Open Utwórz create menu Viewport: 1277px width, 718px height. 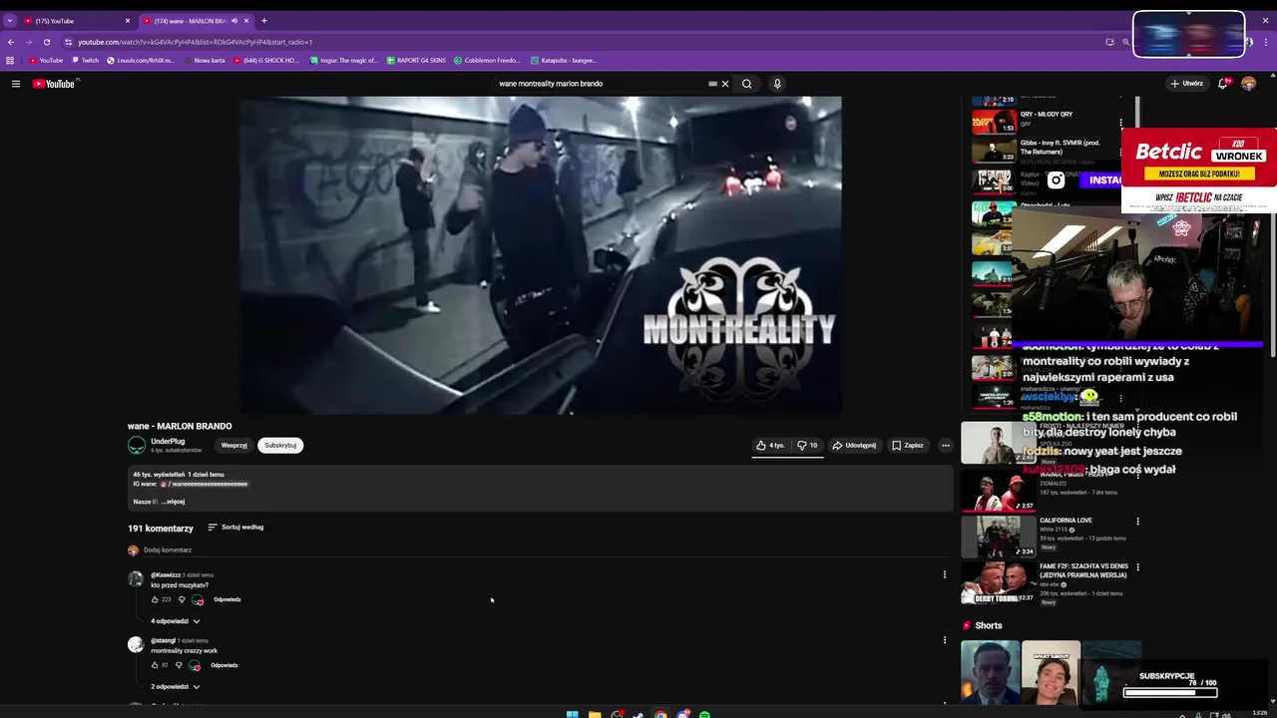tap(1187, 84)
